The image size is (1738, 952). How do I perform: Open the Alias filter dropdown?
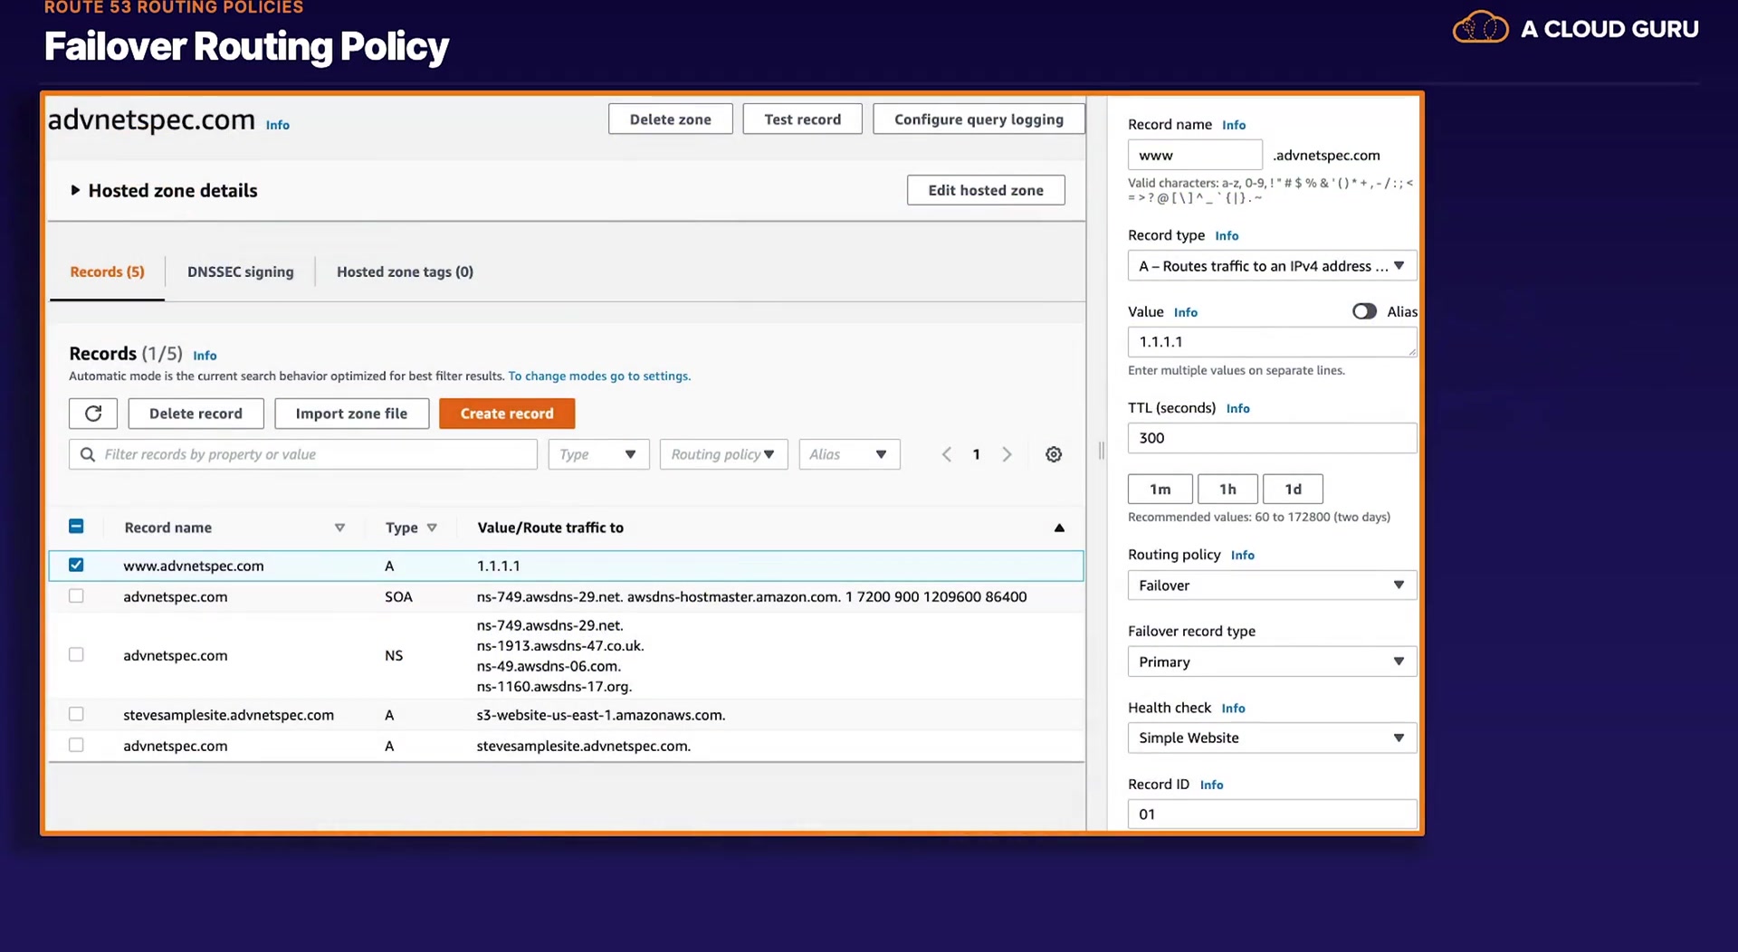849,454
